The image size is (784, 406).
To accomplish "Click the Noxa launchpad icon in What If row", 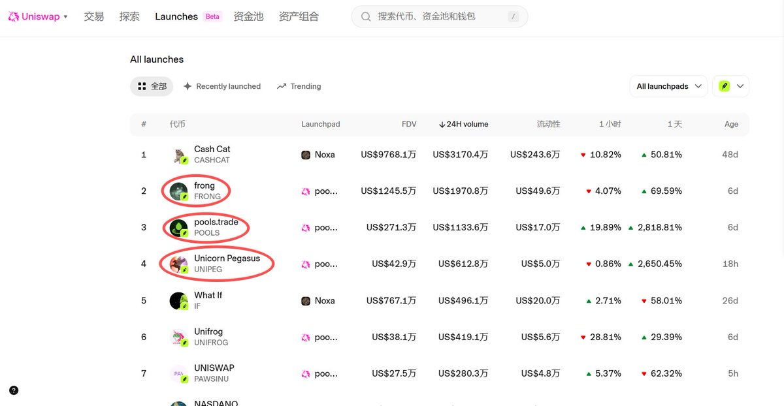I will [306, 301].
